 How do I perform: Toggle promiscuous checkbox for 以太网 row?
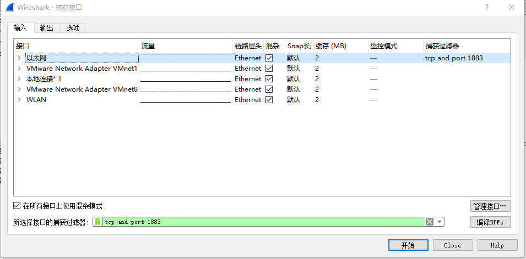point(269,58)
